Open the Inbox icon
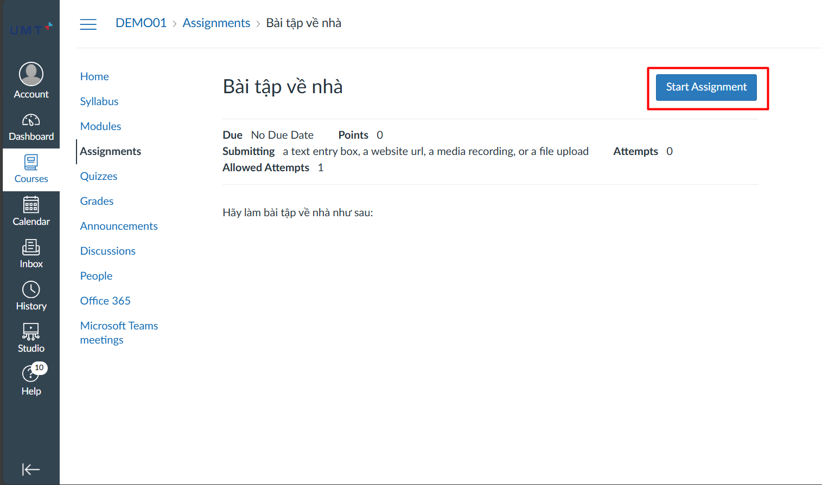The width and height of the screenshot is (822, 485). tap(31, 248)
